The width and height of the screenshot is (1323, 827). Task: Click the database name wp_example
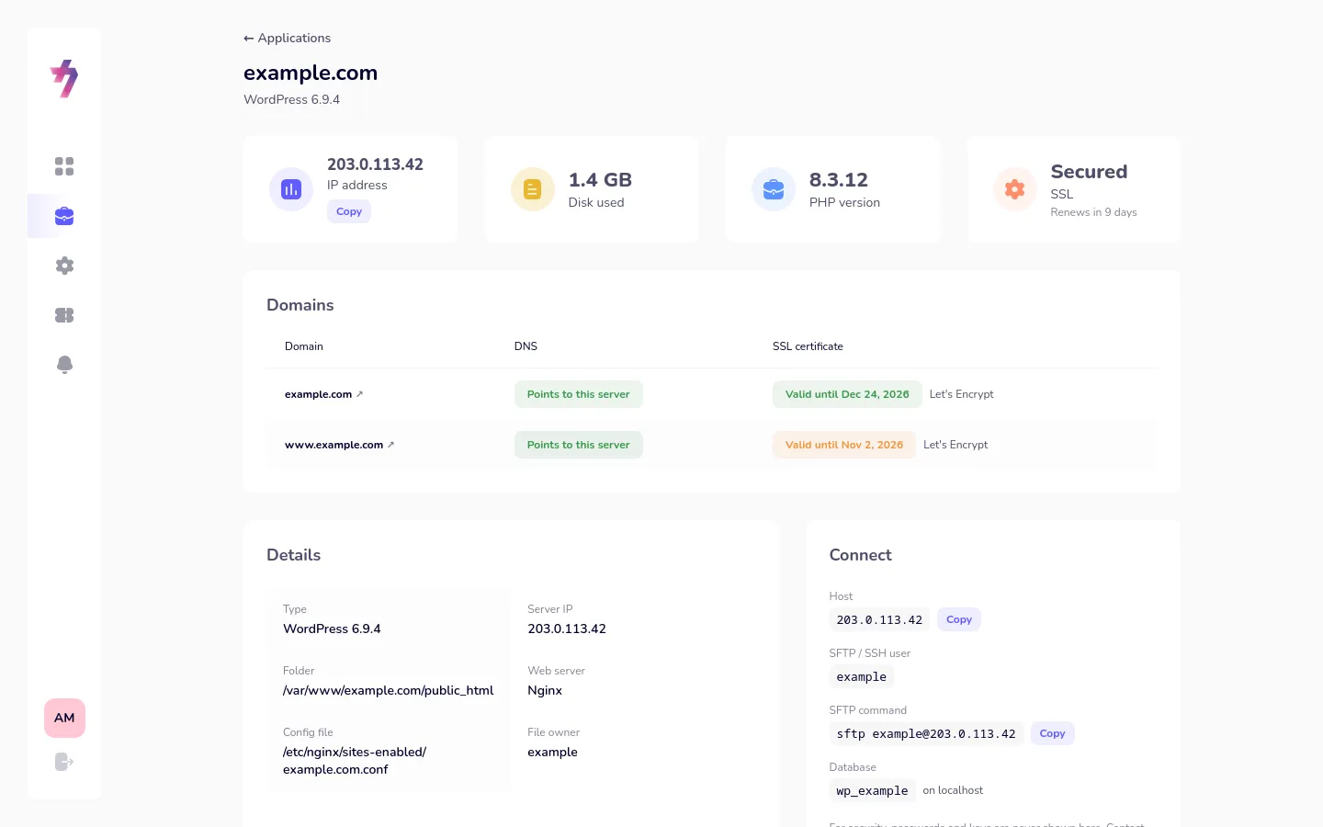click(x=872, y=791)
